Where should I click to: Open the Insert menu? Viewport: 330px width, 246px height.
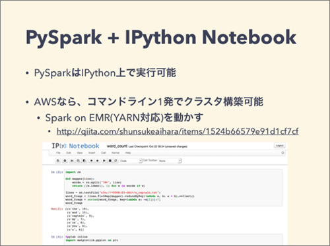point(92,153)
